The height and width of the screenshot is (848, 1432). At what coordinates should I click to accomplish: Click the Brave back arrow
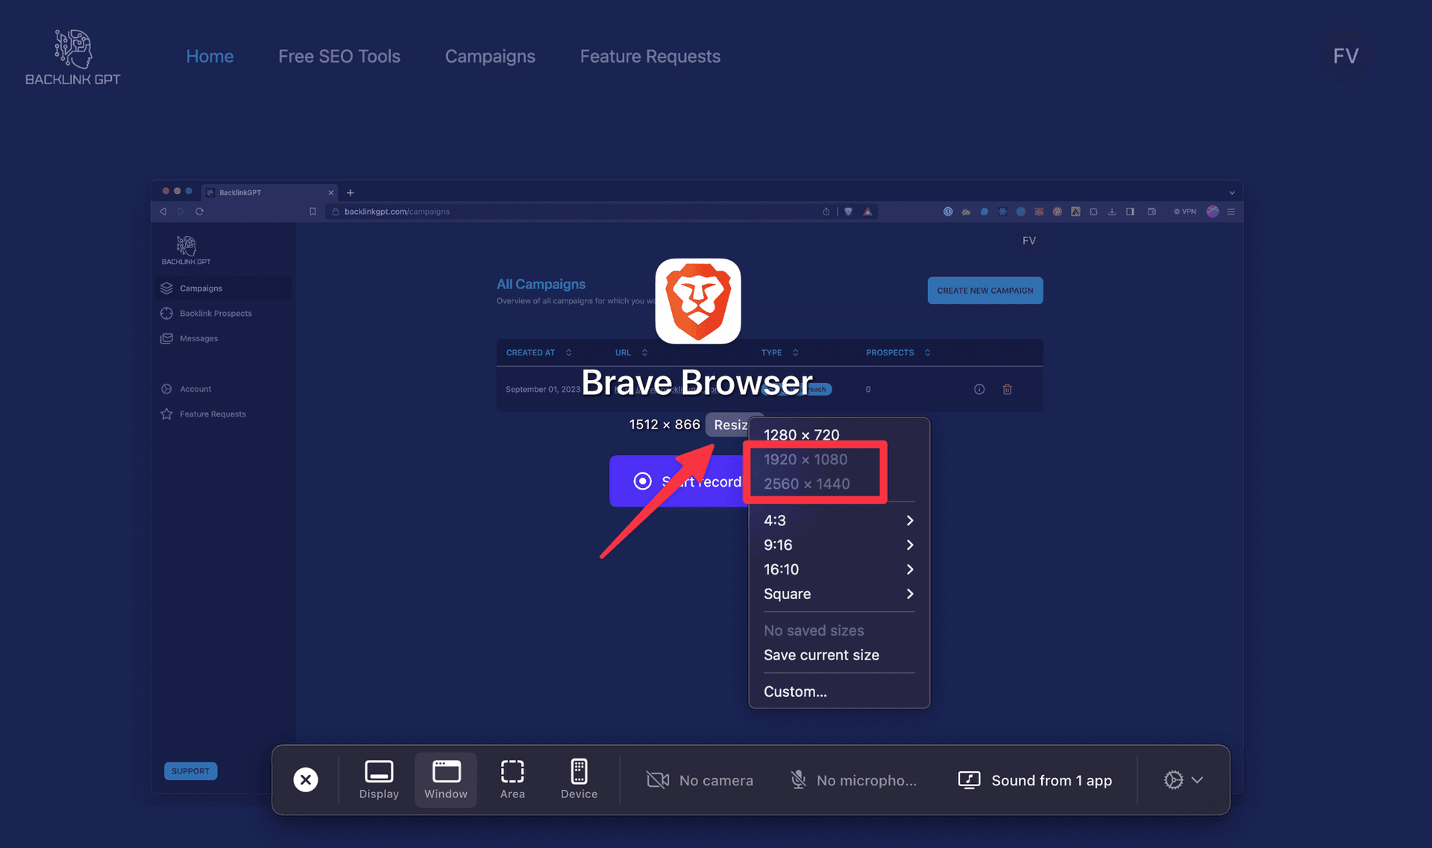click(x=163, y=212)
